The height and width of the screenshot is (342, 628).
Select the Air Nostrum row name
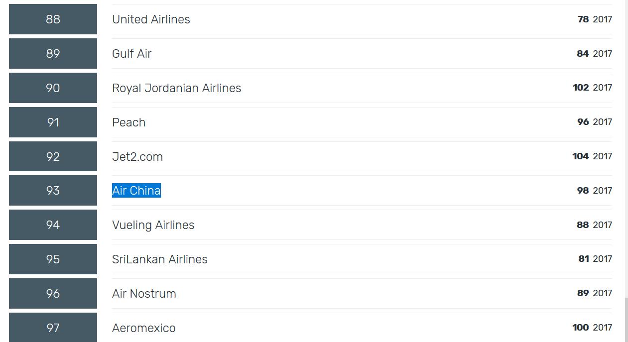coord(144,294)
